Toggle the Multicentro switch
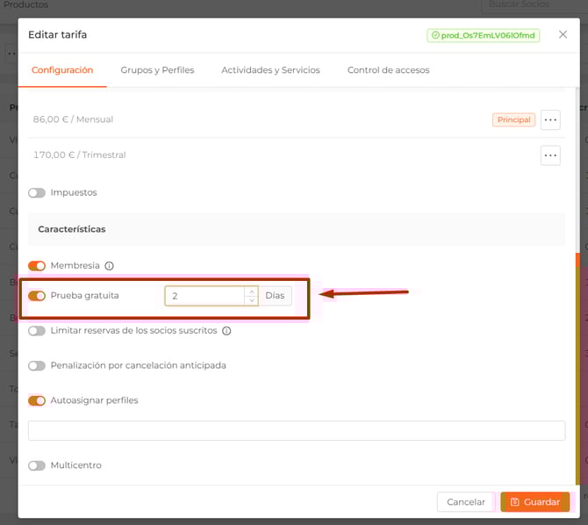This screenshot has height=525, width=588. point(37,465)
